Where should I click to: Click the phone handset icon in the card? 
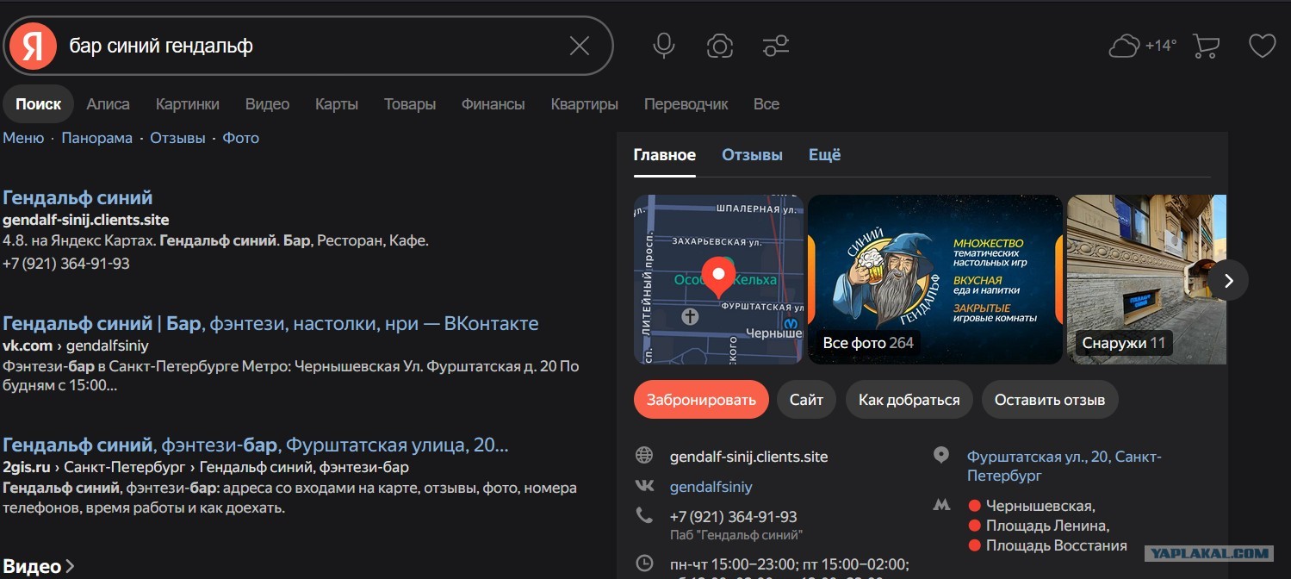click(643, 515)
